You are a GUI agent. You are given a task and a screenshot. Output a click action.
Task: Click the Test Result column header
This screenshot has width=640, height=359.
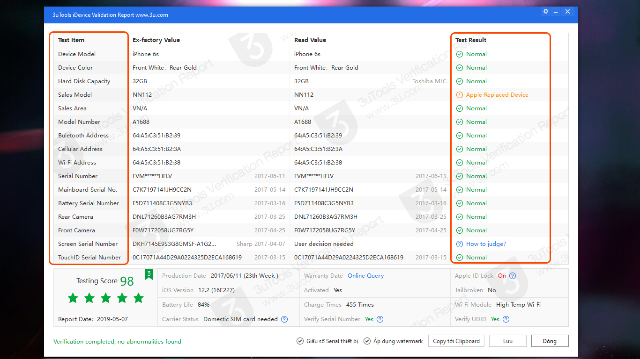click(471, 40)
